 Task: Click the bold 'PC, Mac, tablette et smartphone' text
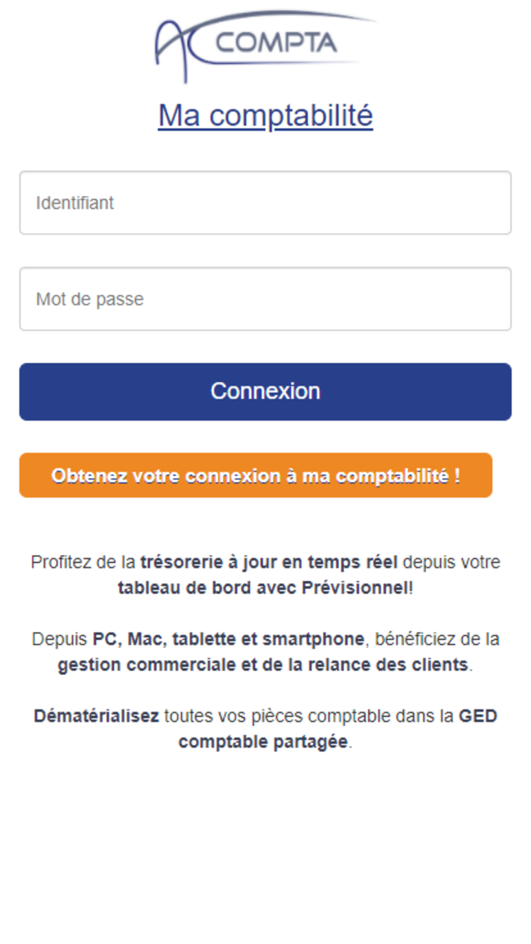pyautogui.click(x=228, y=639)
